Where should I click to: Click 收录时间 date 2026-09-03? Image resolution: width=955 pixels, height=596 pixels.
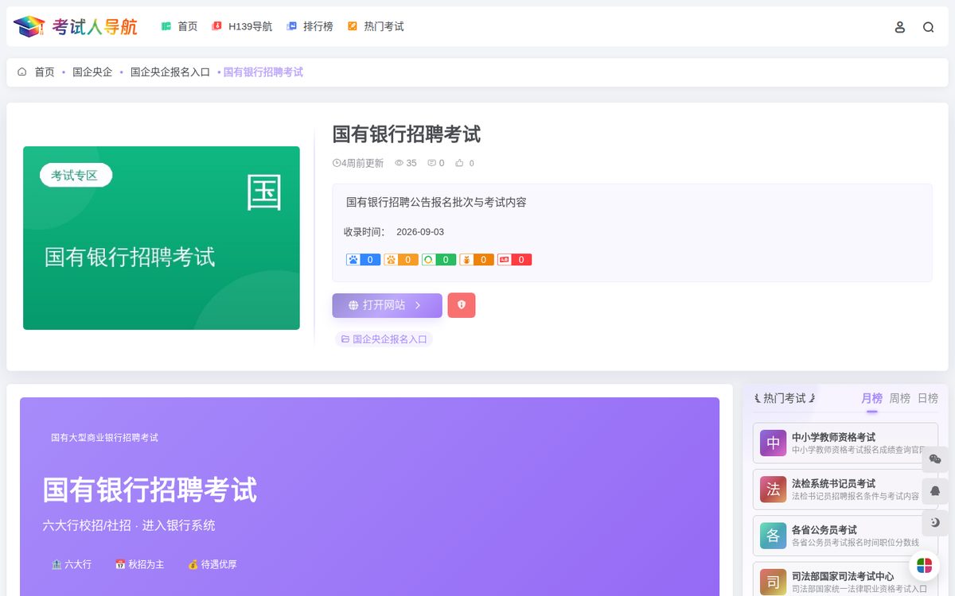[420, 232]
